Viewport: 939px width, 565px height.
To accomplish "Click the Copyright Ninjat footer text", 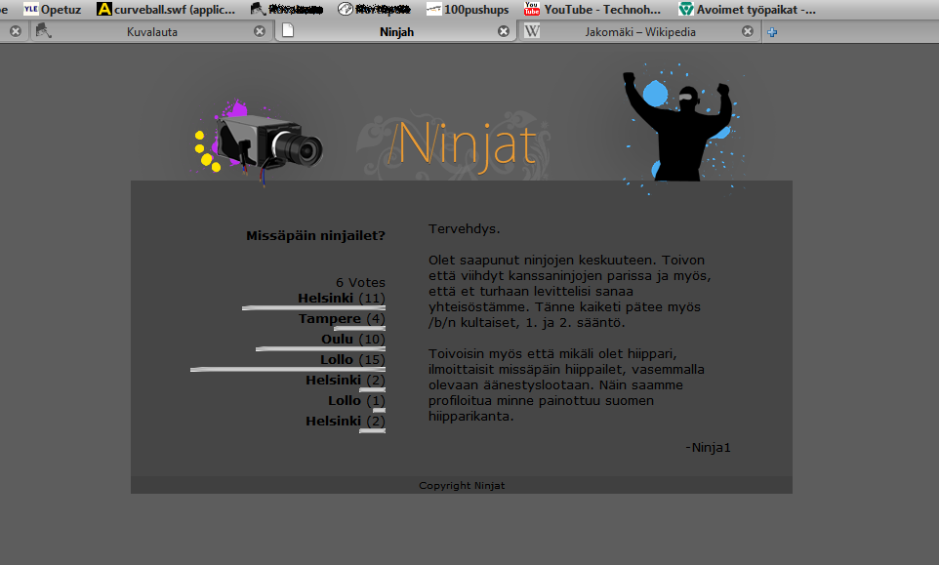I will (462, 485).
